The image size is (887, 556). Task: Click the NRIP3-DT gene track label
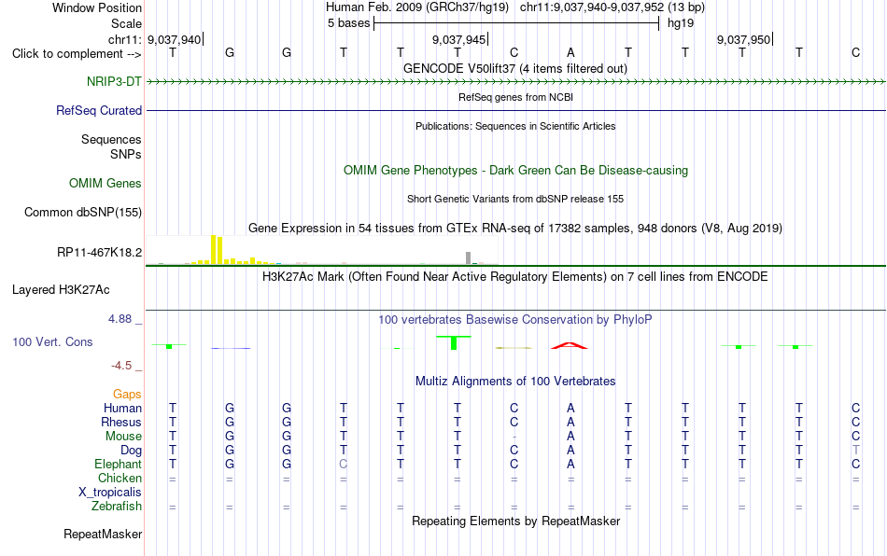tap(114, 81)
